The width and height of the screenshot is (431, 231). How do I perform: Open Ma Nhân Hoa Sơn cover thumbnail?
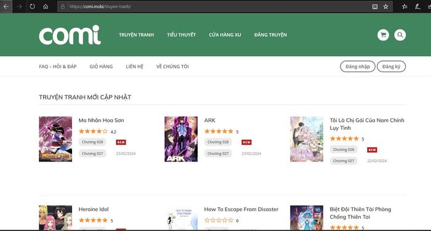pyautogui.click(x=55, y=139)
